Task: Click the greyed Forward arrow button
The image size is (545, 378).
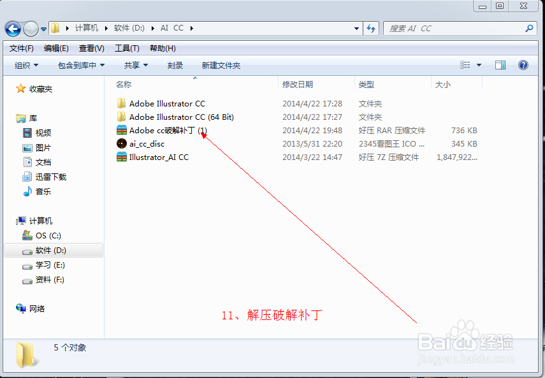Action: tap(31, 29)
